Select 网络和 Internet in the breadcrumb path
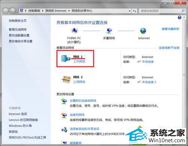 (56, 11)
